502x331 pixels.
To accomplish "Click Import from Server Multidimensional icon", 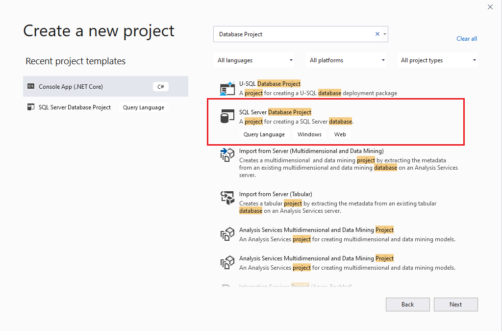I will tap(227, 155).
